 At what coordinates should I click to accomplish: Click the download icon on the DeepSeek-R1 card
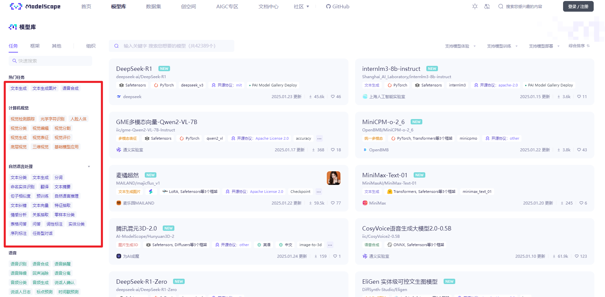coord(310,97)
